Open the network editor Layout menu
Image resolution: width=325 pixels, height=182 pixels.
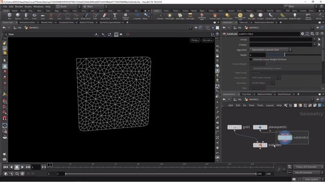[x=270, y=106]
